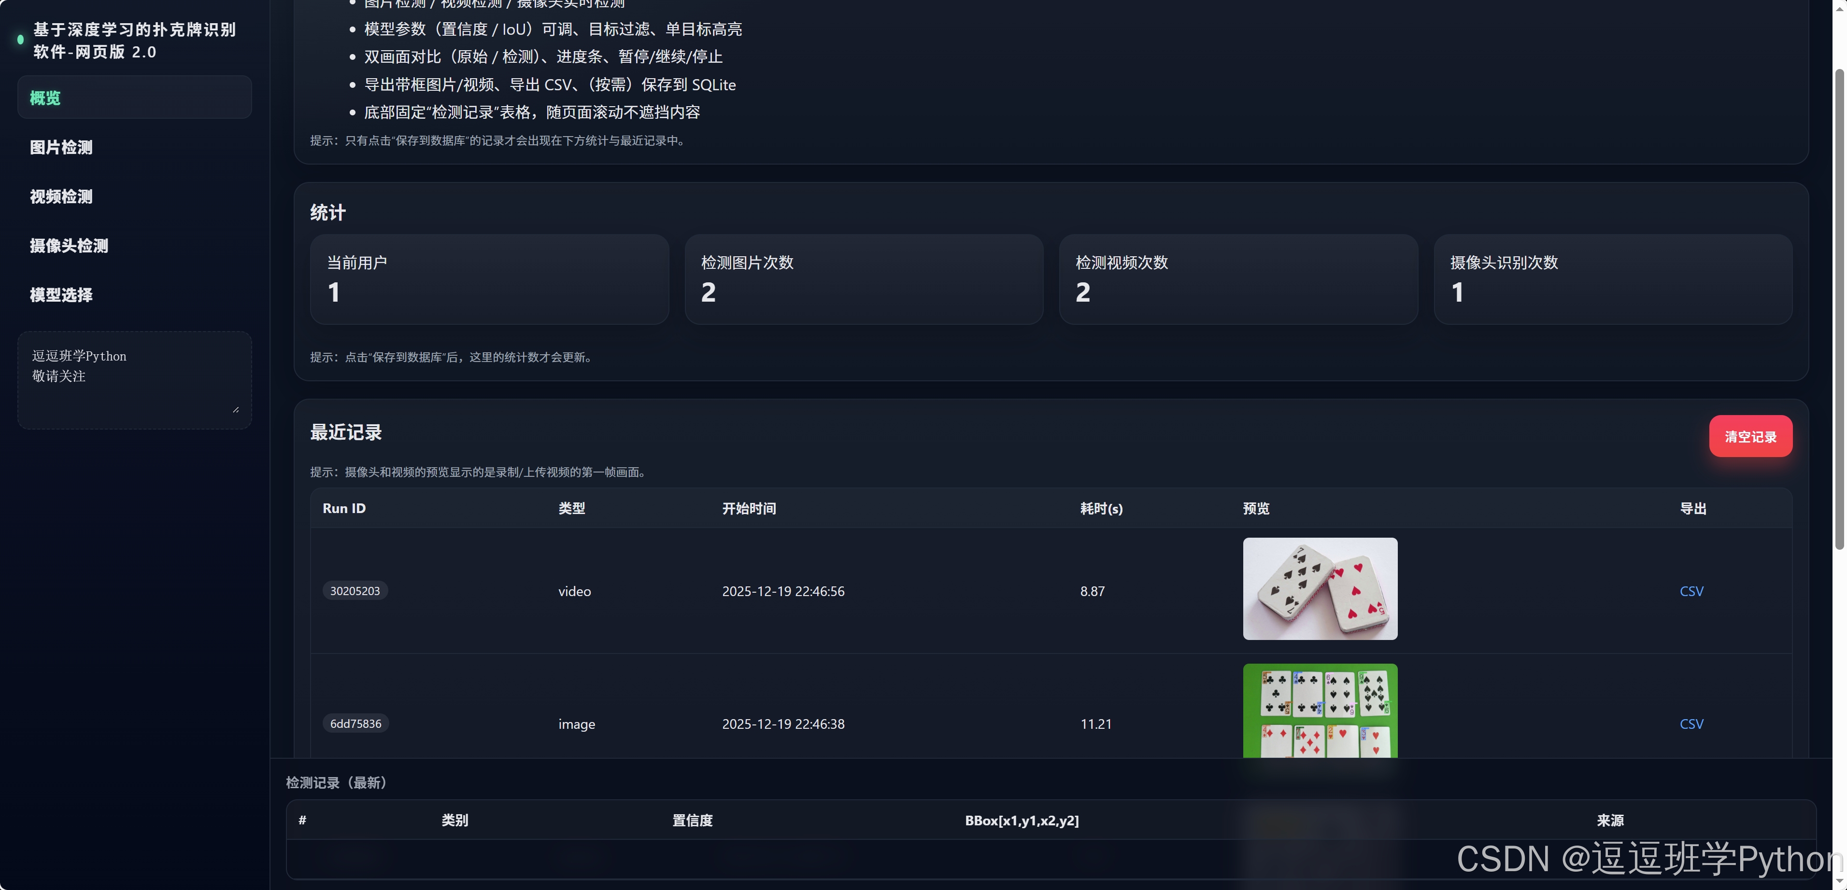Go to 视频检测 video detection section
The height and width of the screenshot is (890, 1847).
coord(61,196)
